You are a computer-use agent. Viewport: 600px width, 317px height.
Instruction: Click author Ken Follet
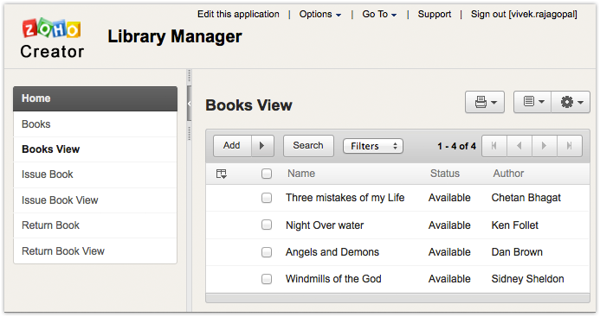point(514,225)
